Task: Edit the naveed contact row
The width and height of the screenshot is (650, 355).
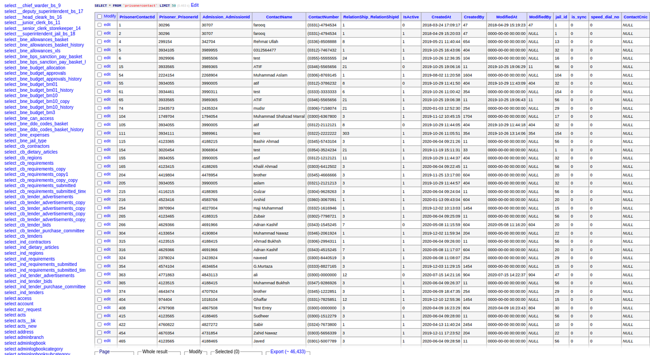Action: [x=107, y=258]
